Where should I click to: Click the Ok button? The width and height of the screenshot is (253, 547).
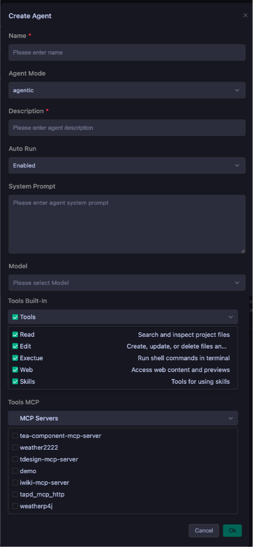pyautogui.click(x=232, y=531)
